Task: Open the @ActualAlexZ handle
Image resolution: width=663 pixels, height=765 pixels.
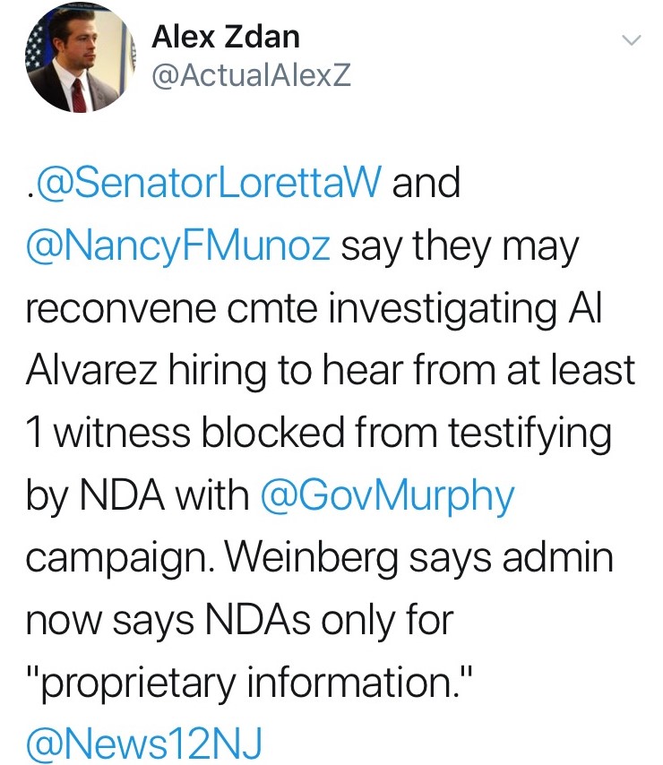Action: (251, 77)
